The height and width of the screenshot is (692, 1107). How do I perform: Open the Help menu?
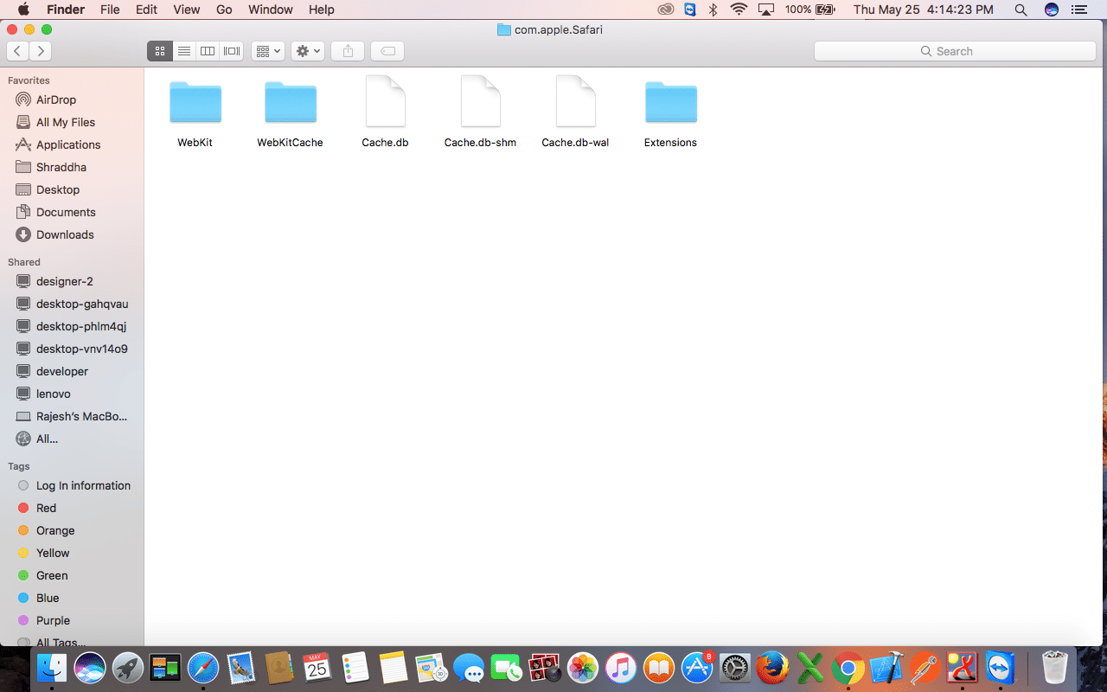click(321, 10)
